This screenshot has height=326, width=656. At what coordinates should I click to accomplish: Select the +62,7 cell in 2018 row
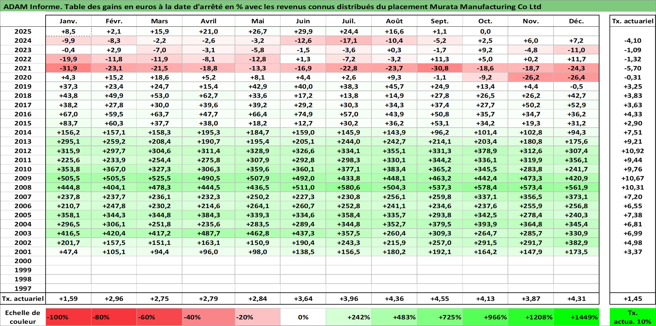point(208,96)
